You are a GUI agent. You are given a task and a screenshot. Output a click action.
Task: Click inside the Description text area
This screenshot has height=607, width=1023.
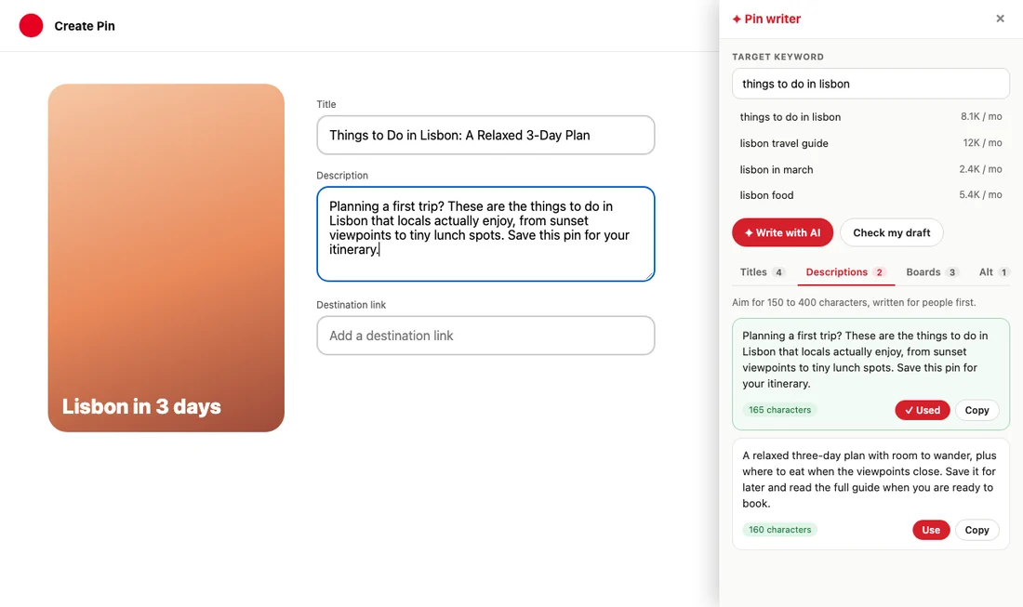pyautogui.click(x=485, y=234)
